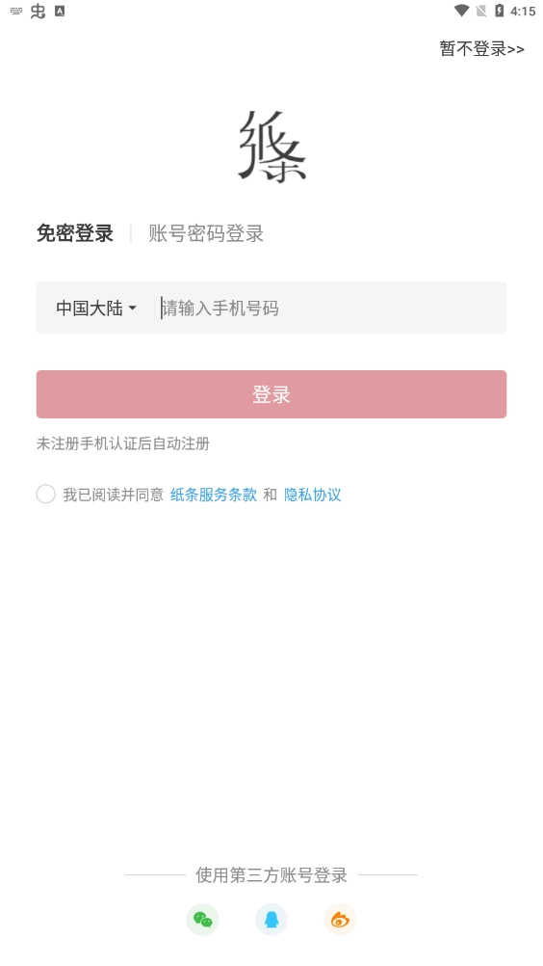543x966 pixels.
Task: Switch to the 免密登录 tab
Action: coord(75,233)
